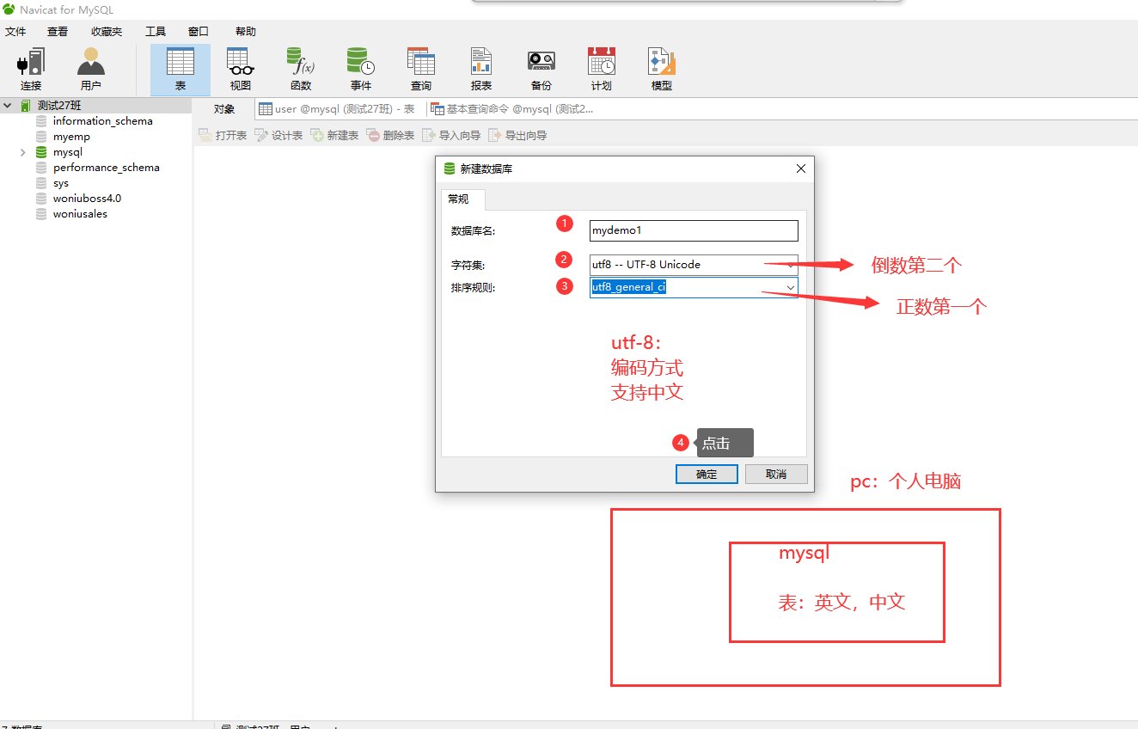Click the Navicat for MySQL app icon
Viewport: 1138px width, 729px height.
pyautogui.click(x=9, y=9)
